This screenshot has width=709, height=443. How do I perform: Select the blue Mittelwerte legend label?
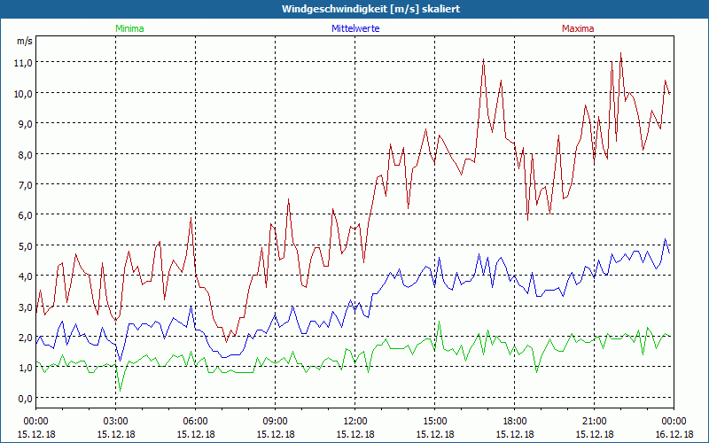tap(355, 28)
